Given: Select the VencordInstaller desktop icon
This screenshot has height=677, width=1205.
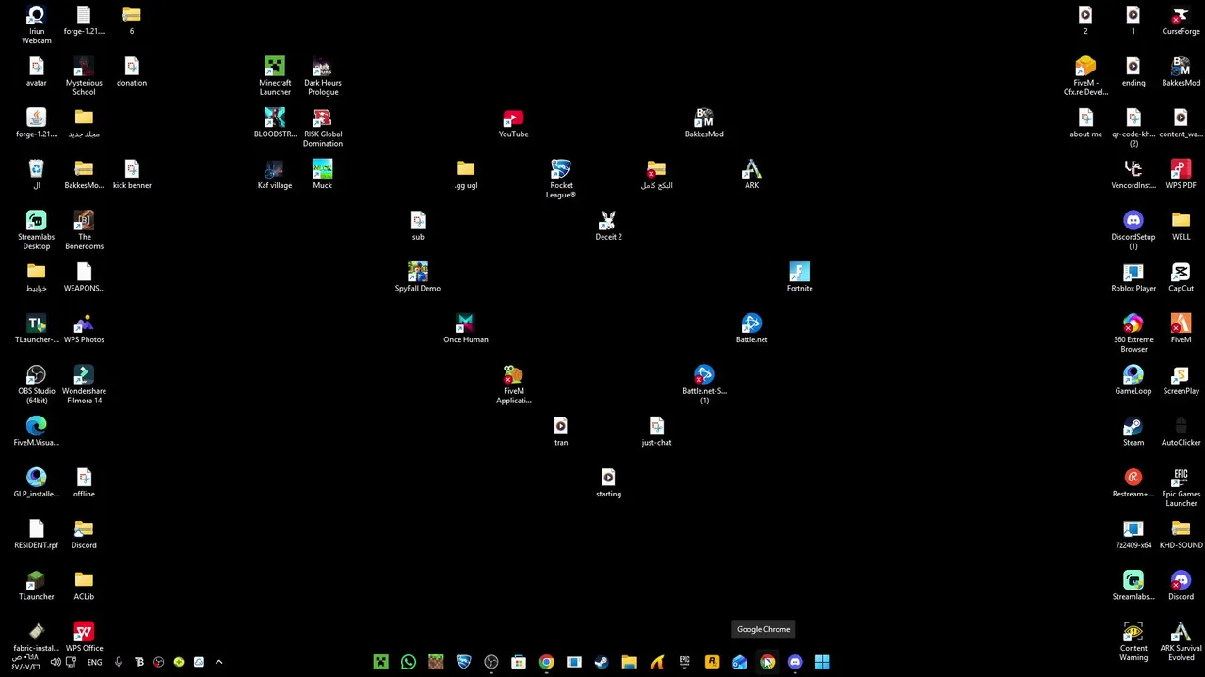Looking at the screenshot, I should point(1133,174).
